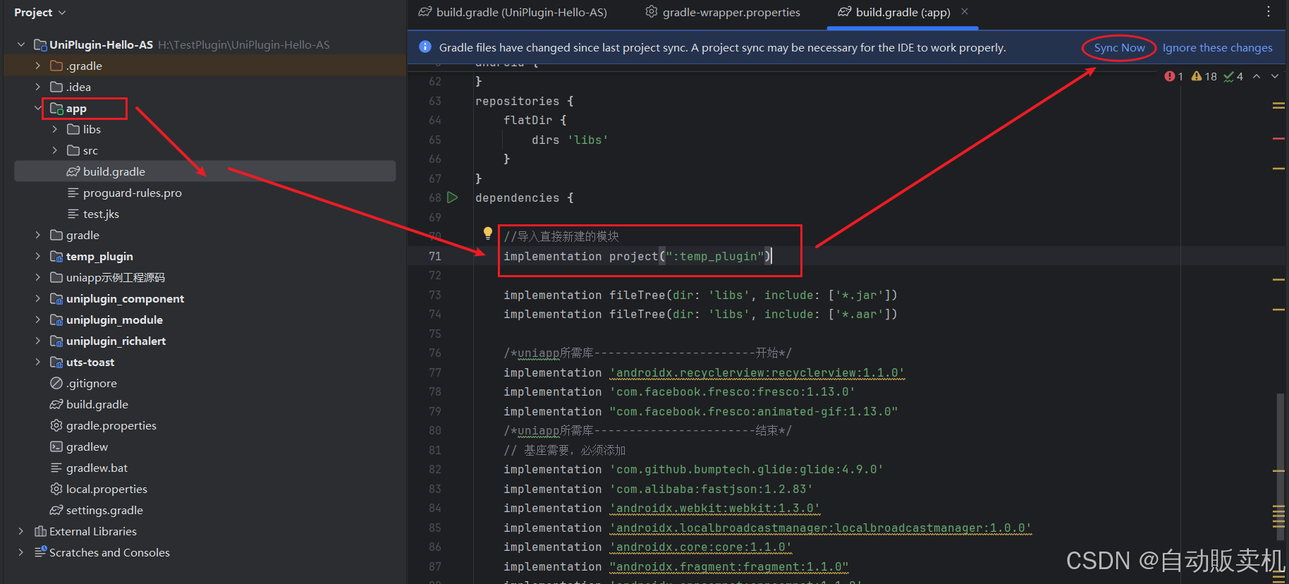
Task: Expand uniplugin_component module
Action: click(x=38, y=298)
